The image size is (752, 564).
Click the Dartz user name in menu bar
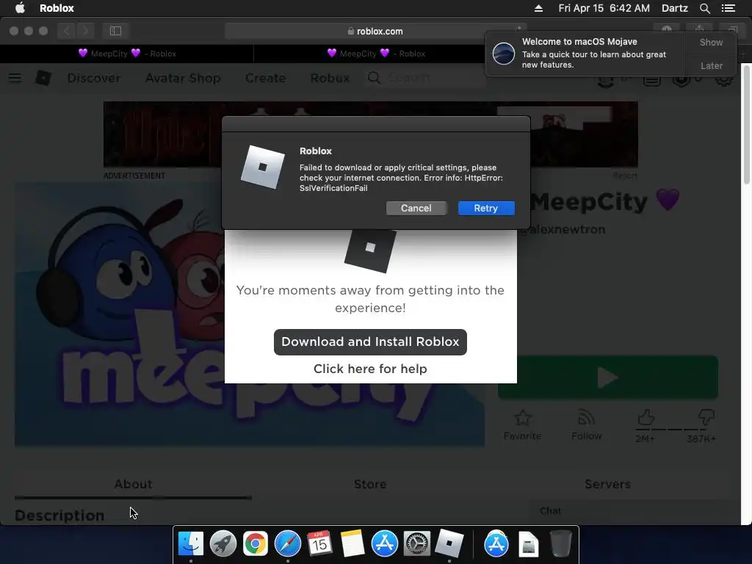coord(674,8)
